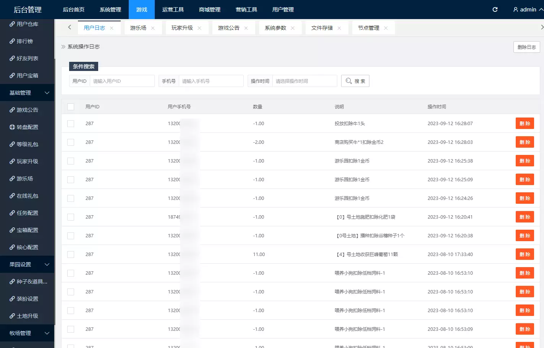The image size is (544, 348).
Task: Click the 搜索 search button
Action: [x=355, y=81]
